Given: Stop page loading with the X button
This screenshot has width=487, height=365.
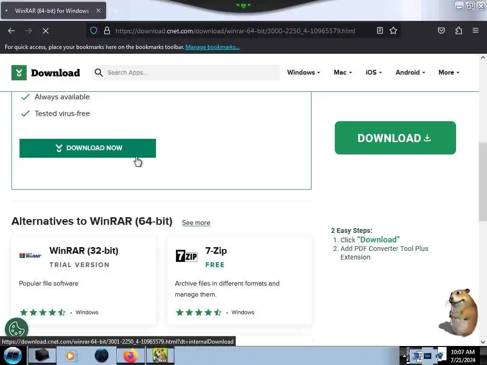Looking at the screenshot, I should (x=46, y=31).
